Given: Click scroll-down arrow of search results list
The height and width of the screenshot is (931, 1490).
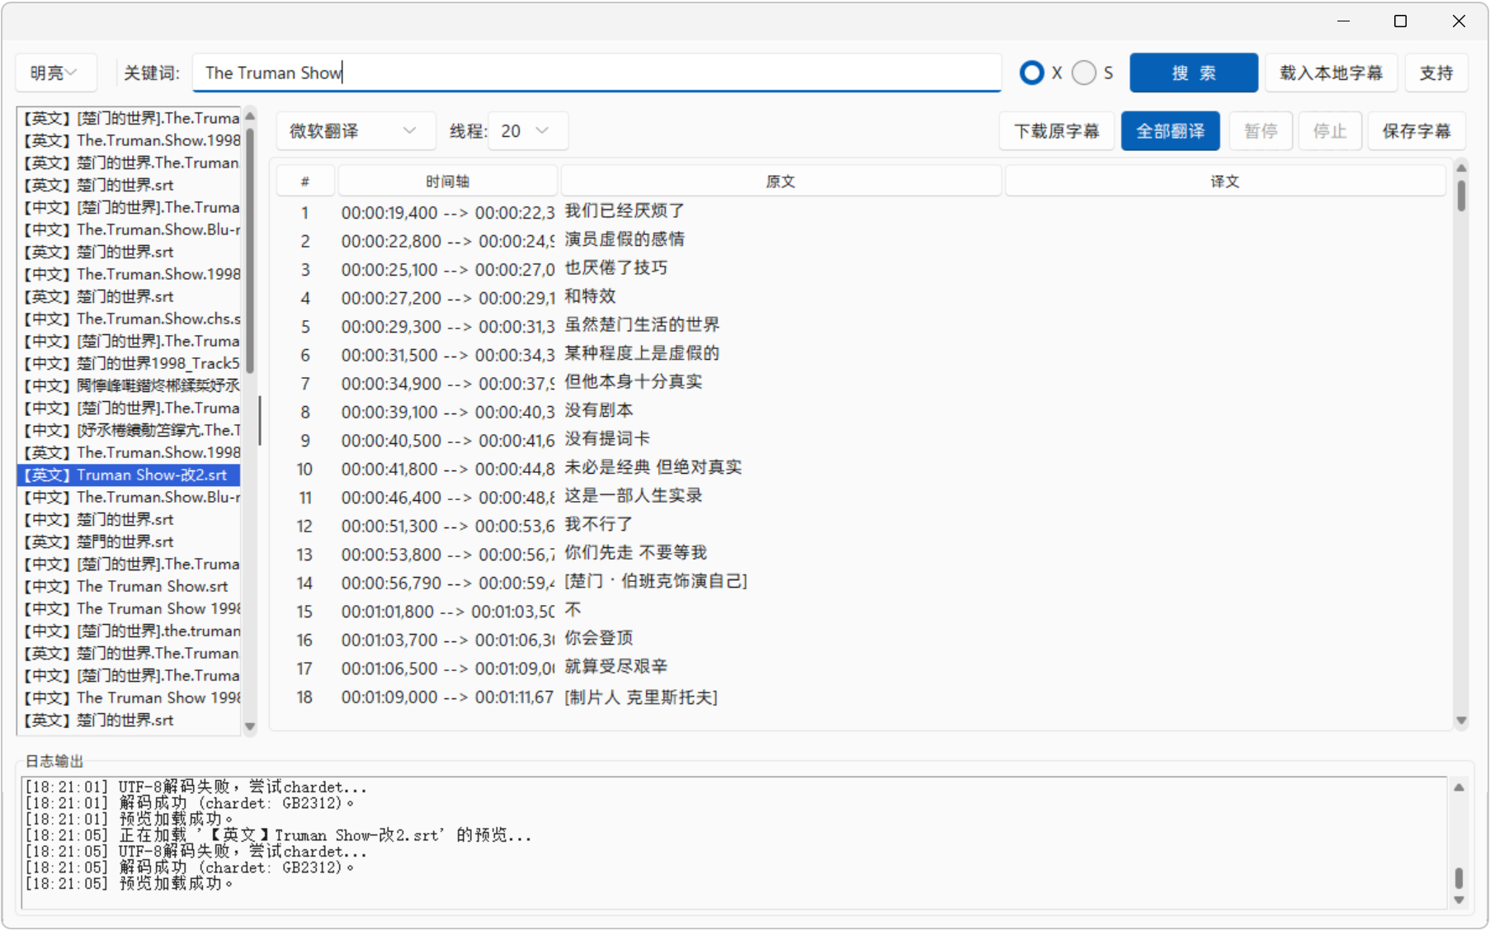Looking at the screenshot, I should tap(250, 727).
